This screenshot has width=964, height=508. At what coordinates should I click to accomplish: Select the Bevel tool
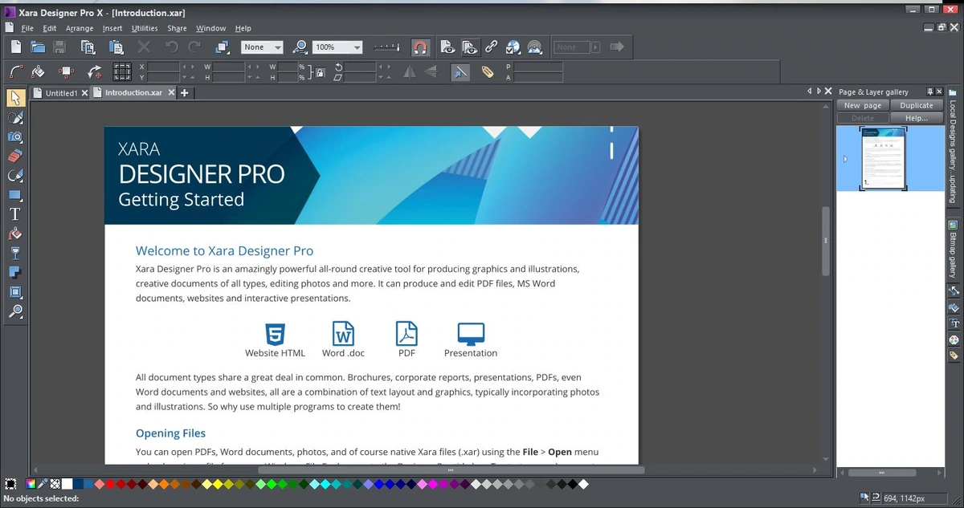click(14, 292)
